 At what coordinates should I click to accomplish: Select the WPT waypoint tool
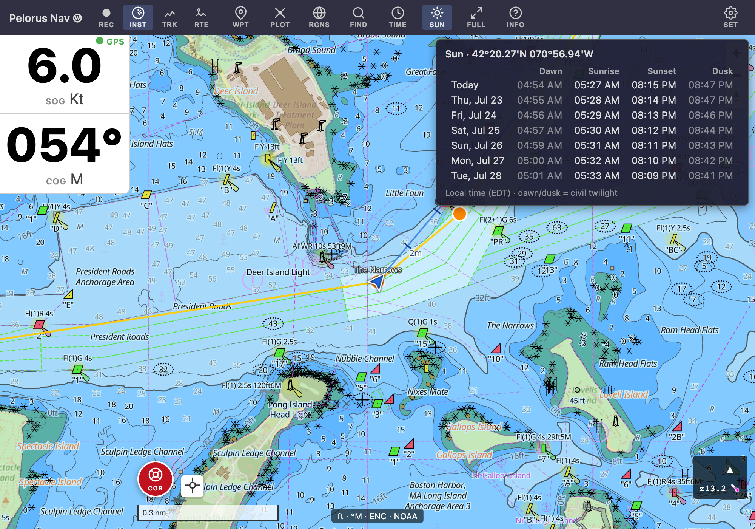click(x=240, y=18)
